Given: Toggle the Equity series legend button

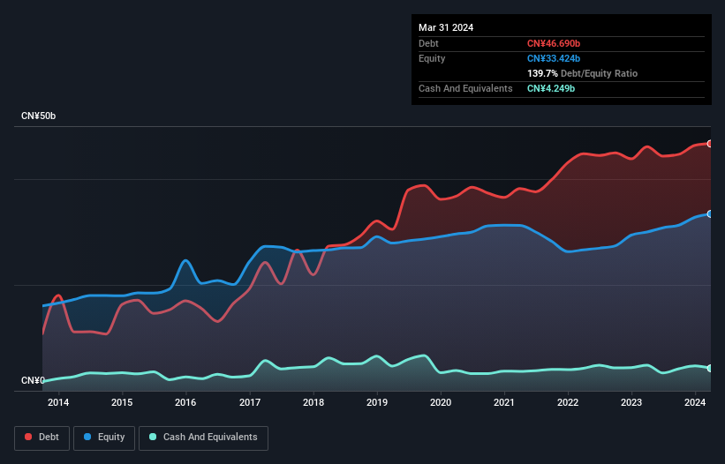Looking at the screenshot, I should (104, 438).
